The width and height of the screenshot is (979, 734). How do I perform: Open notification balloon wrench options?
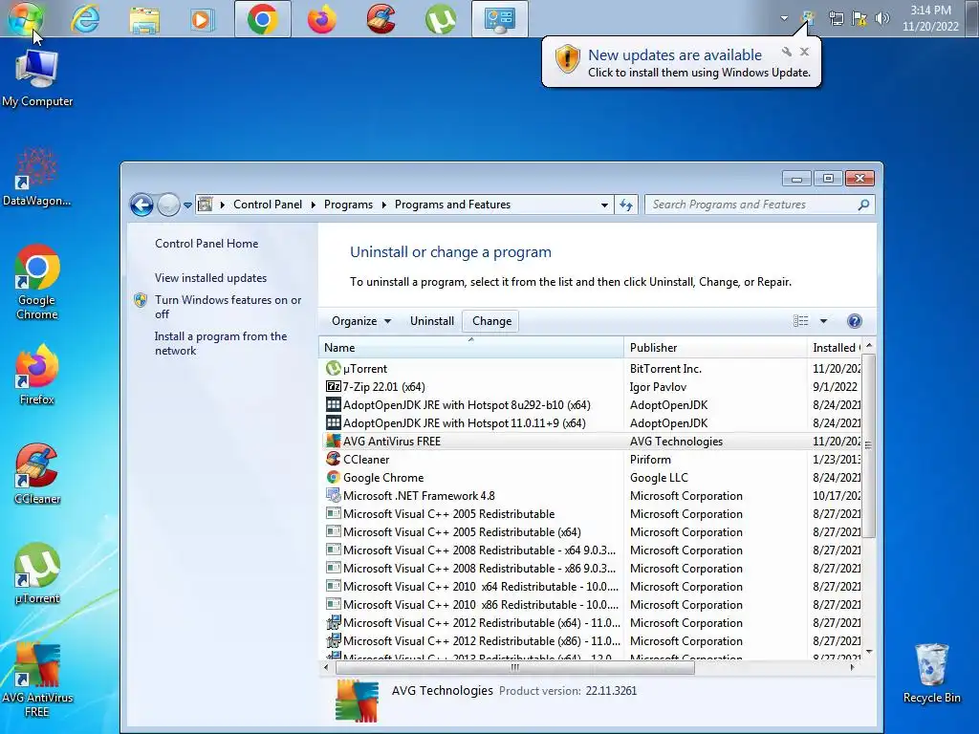click(x=787, y=52)
